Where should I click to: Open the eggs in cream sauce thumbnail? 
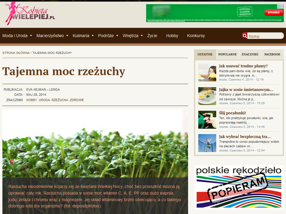[x=207, y=96]
